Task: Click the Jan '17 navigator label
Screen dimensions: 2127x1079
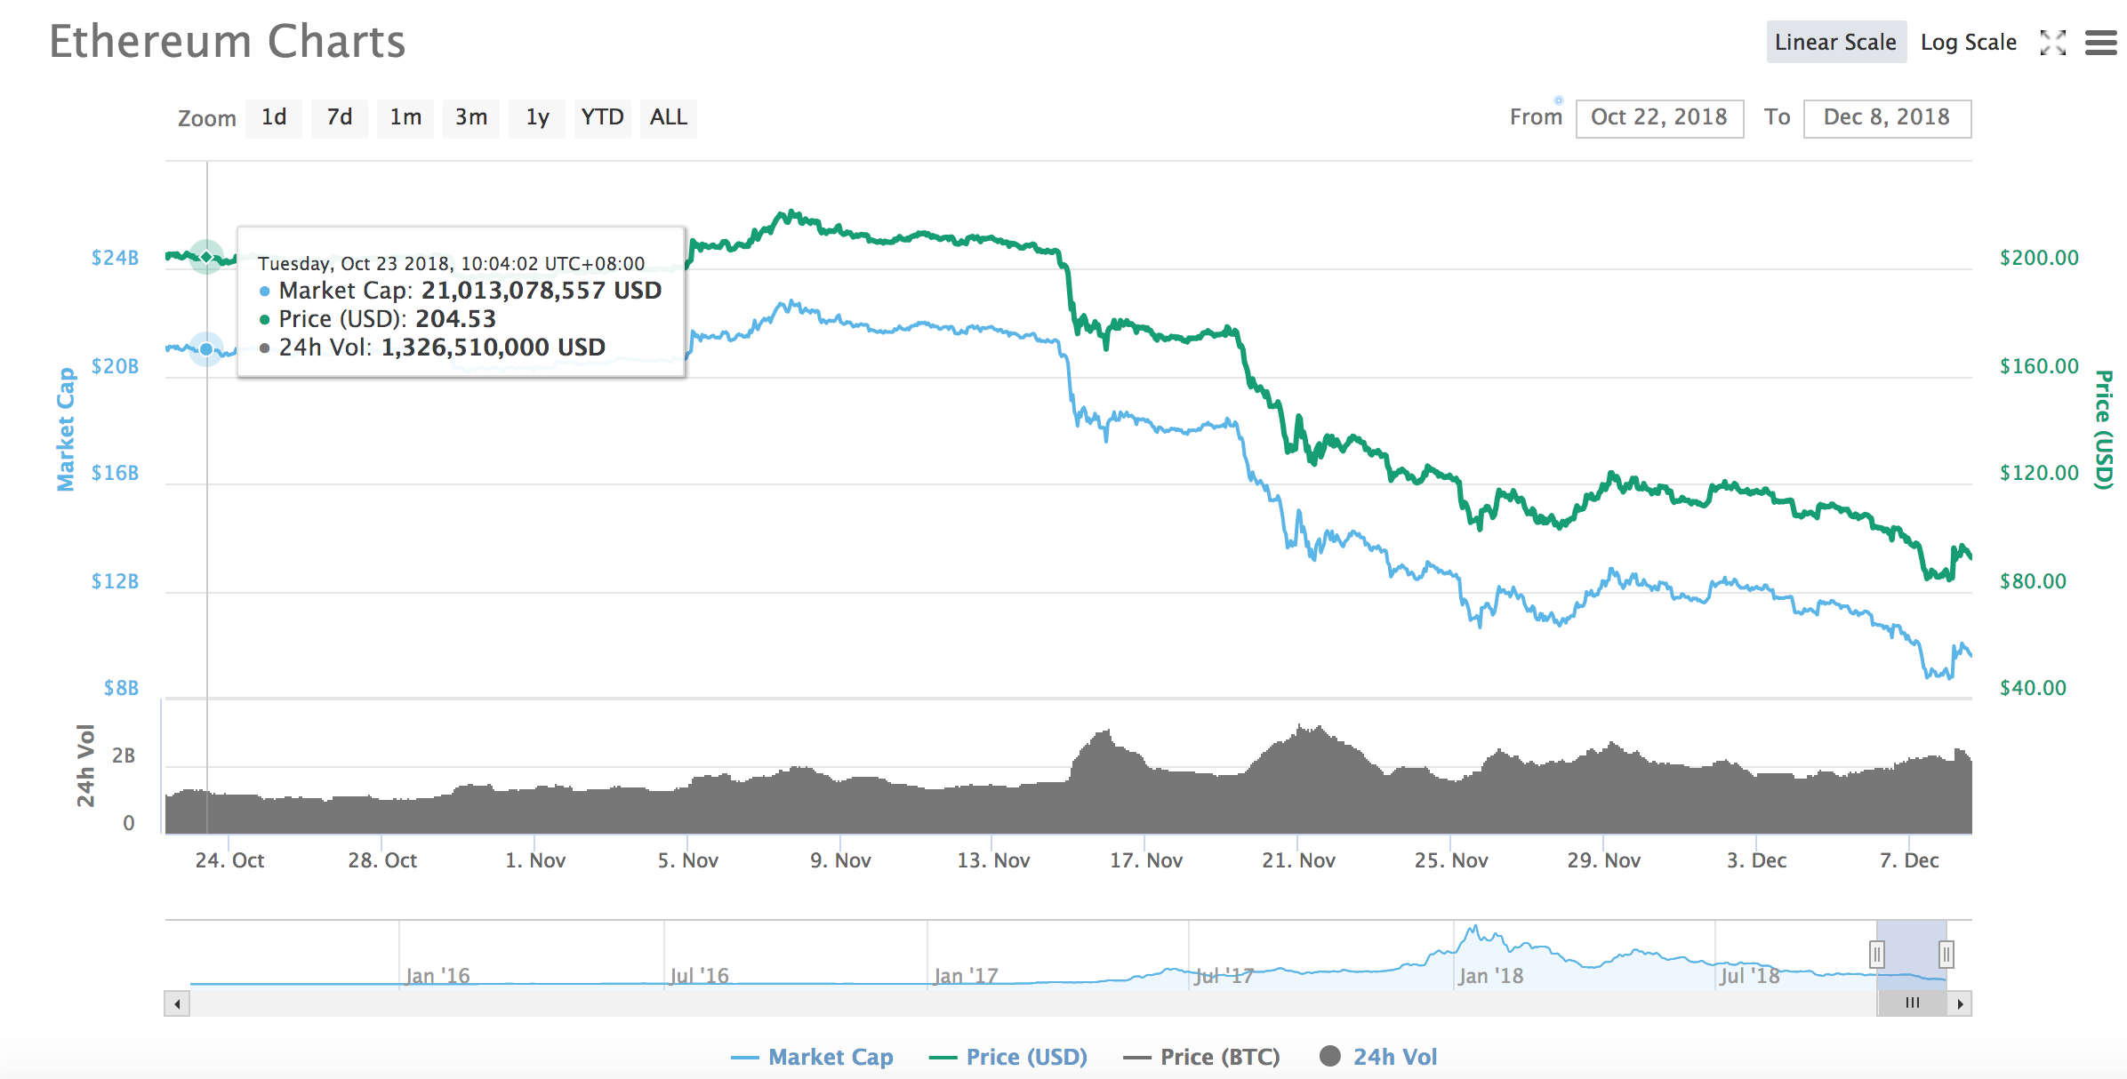Action: point(966,976)
